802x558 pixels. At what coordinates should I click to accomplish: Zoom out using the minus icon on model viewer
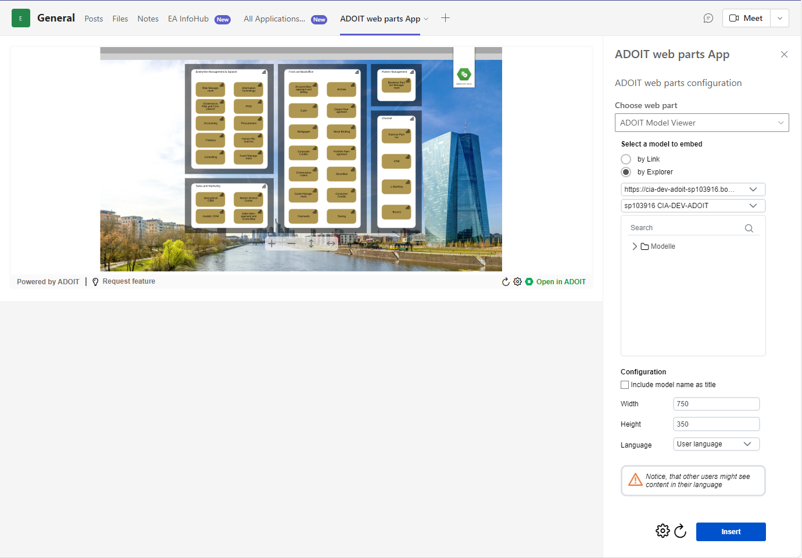tap(291, 244)
